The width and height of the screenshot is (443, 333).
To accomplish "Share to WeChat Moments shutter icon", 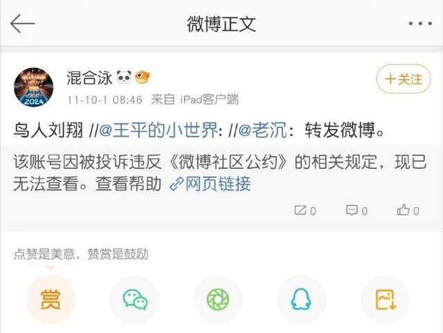I will pyautogui.click(x=218, y=300).
